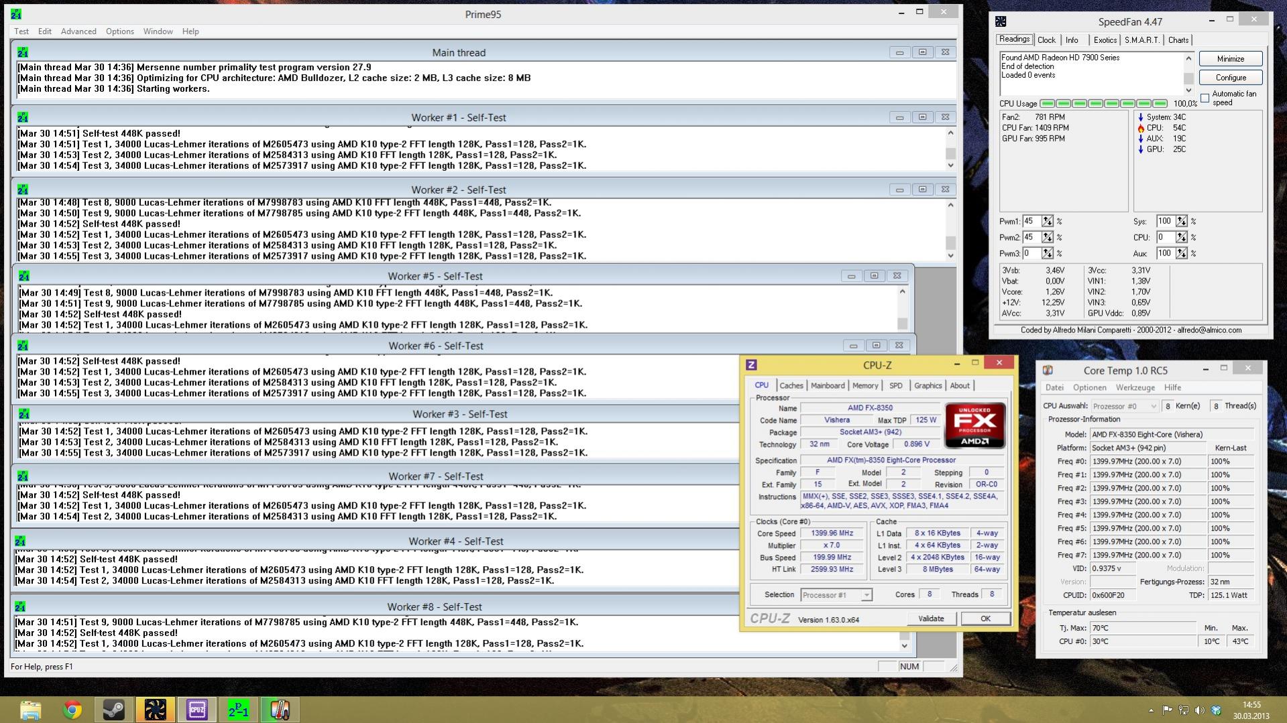Switch to the Caches tab in CPU-Z
The height and width of the screenshot is (723, 1287).
point(791,386)
